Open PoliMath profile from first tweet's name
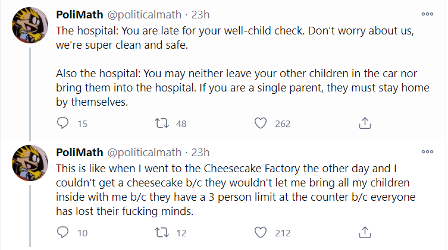448x250 pixels. pos(79,14)
